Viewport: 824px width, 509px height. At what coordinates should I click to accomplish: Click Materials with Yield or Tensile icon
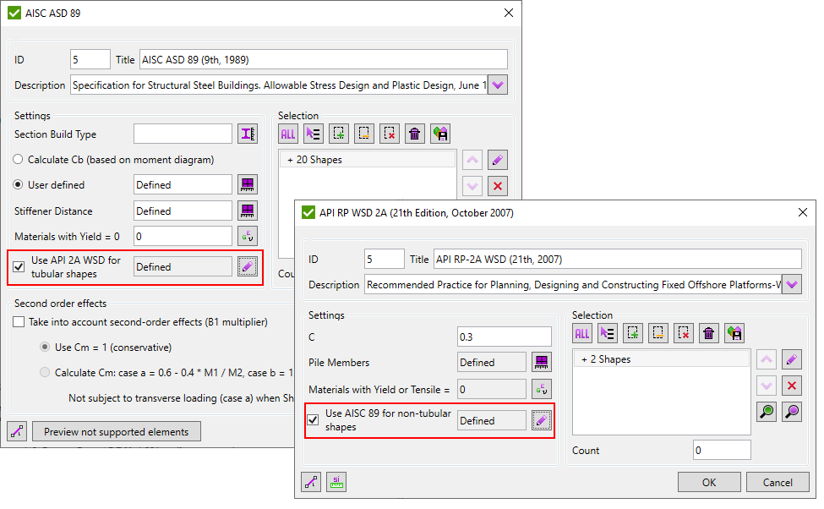coord(541,389)
